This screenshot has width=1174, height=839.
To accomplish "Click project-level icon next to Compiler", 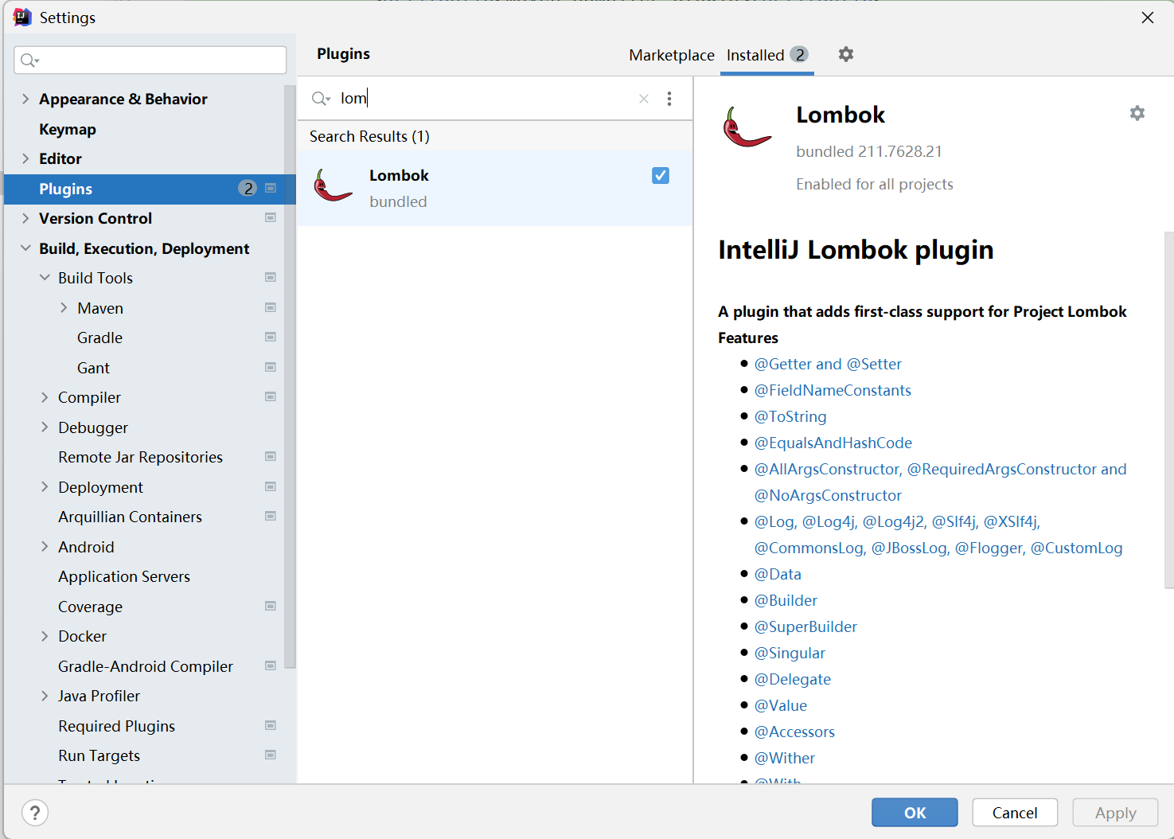I will [x=271, y=397].
